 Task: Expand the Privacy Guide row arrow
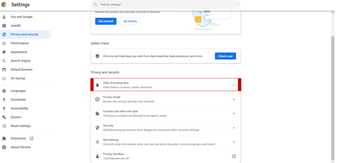(x=234, y=99)
